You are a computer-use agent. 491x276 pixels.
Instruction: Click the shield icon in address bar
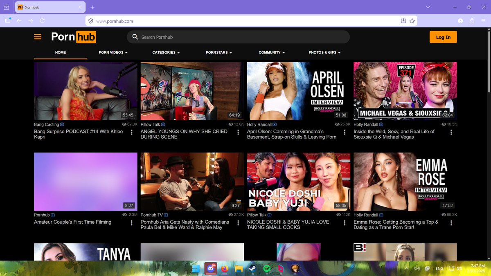(x=91, y=21)
